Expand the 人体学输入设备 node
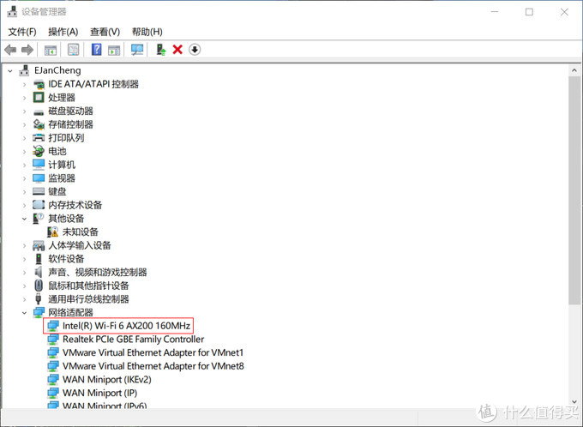The image size is (583, 427). point(25,245)
